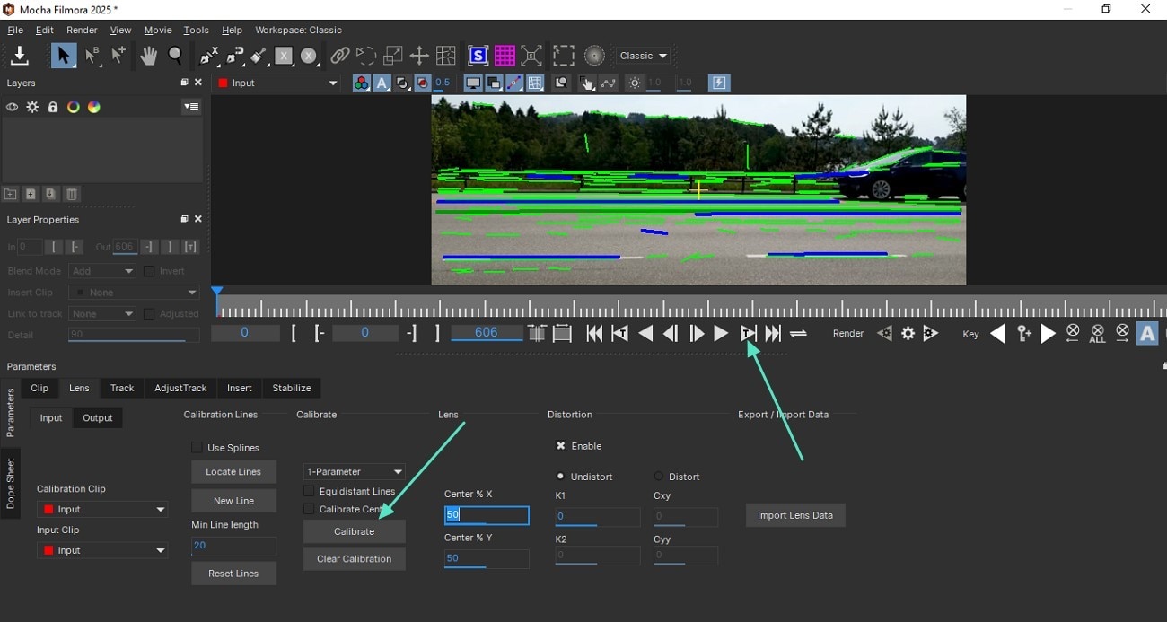Image resolution: width=1167 pixels, height=622 pixels.
Task: Open the Input Clip dropdown
Action: (x=102, y=550)
